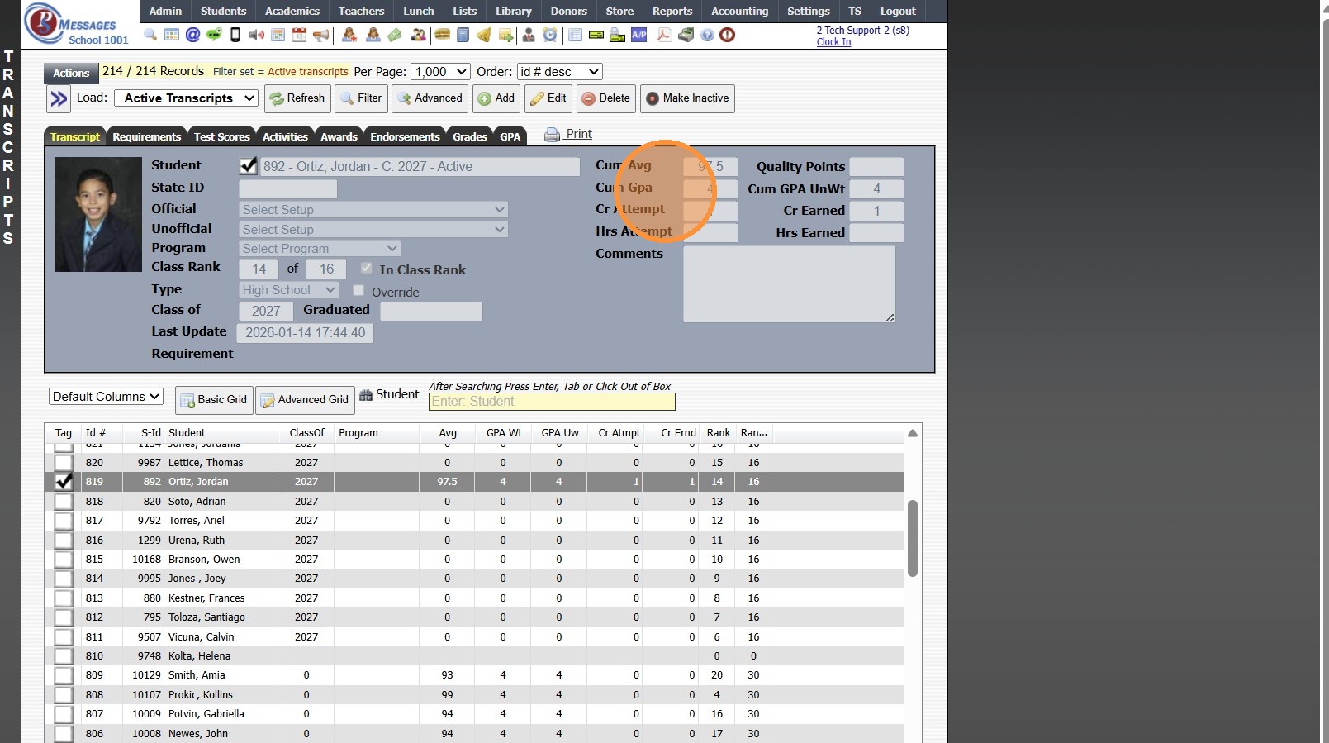Switch to the Test Scores tab
Screen dimensions: 1329x743
click(x=222, y=136)
